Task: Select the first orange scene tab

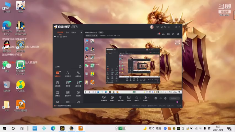Action: tap(60, 33)
